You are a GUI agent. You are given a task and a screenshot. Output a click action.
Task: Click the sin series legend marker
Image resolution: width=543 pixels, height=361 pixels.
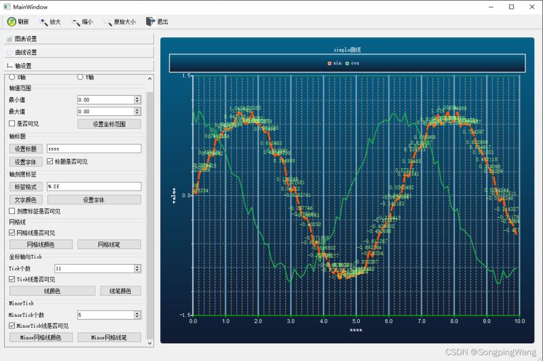(329, 63)
